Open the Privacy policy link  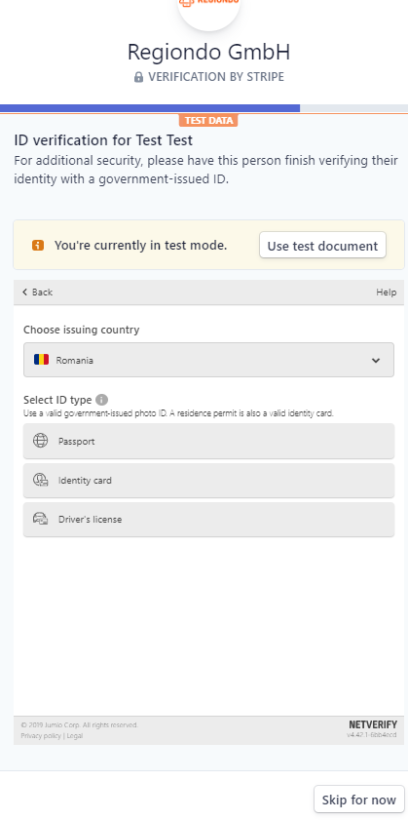tap(41, 735)
